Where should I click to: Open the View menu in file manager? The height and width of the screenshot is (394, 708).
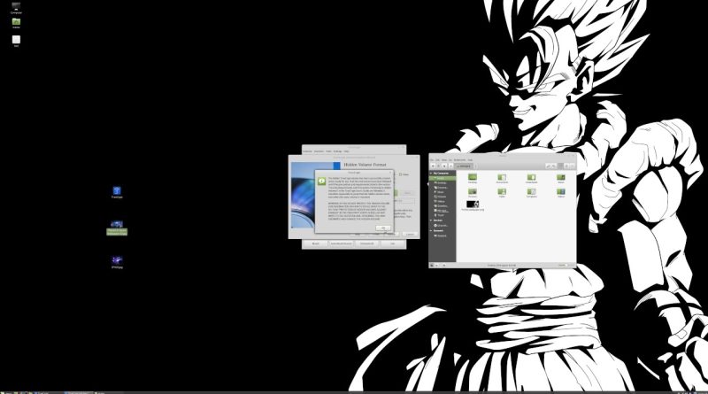(444, 160)
